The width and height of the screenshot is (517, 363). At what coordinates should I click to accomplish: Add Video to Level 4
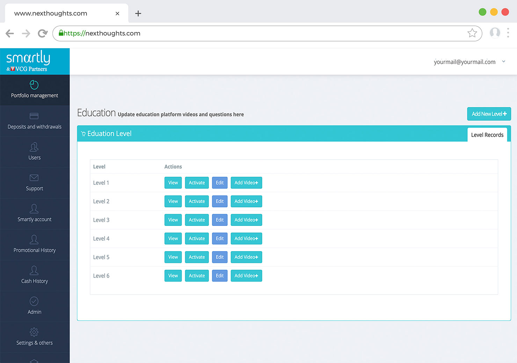pos(246,239)
